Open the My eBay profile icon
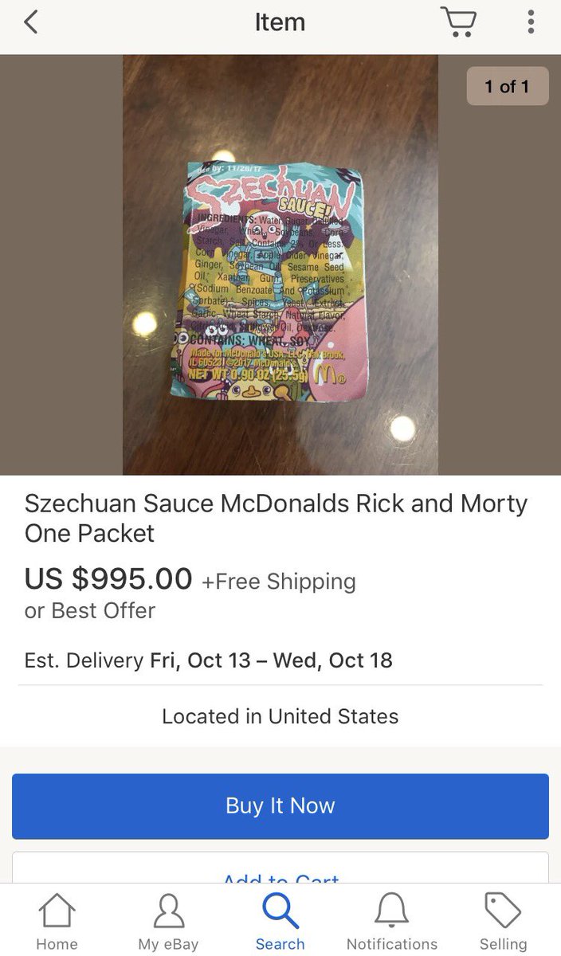 [168, 911]
